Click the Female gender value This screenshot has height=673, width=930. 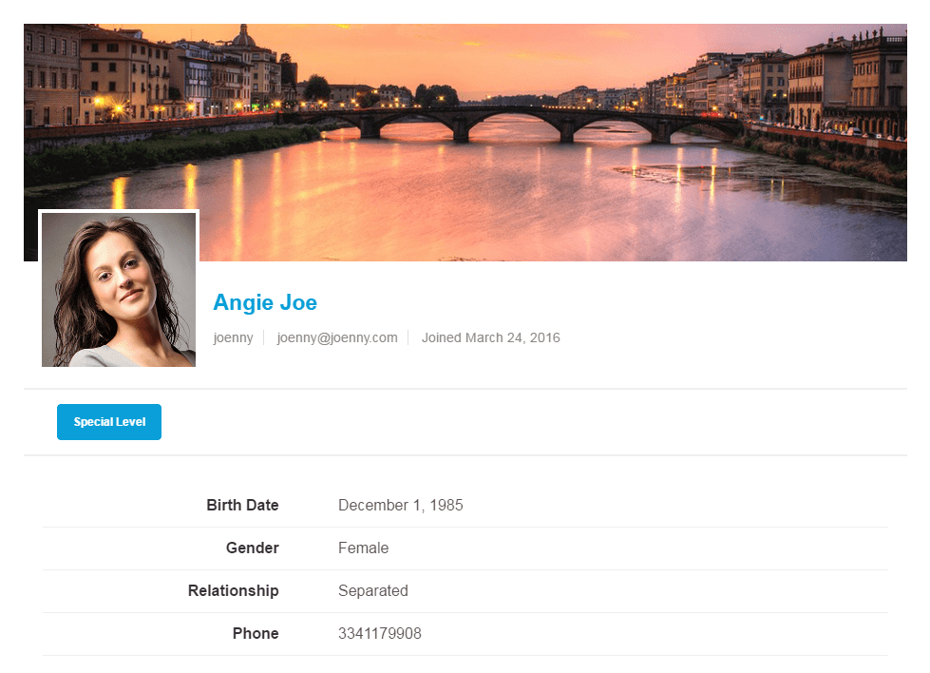point(363,548)
